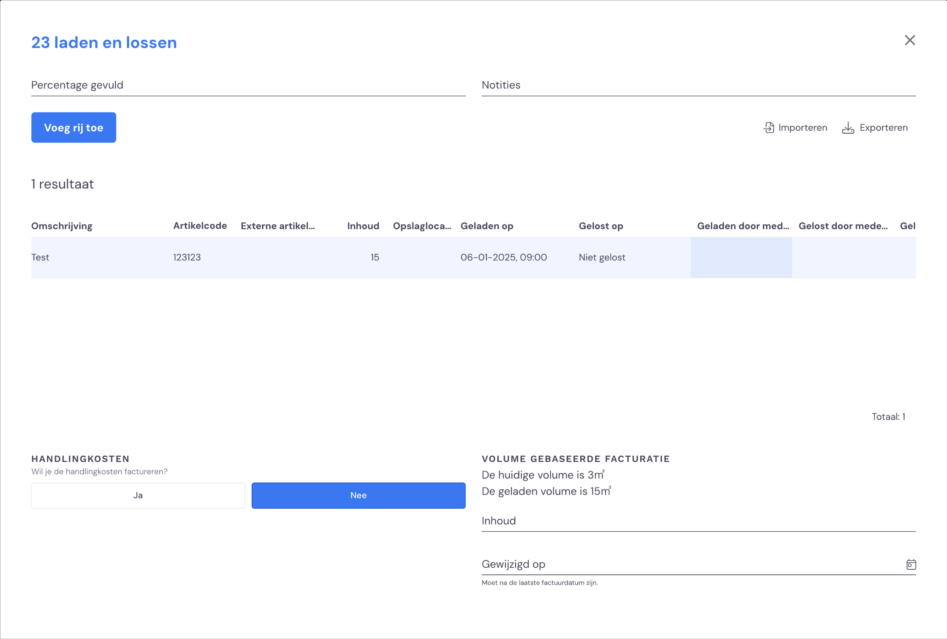Click the Inhoud column header

pos(363,226)
